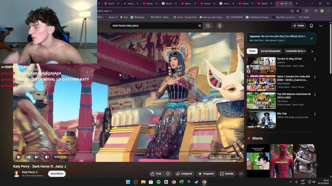The image size is (332, 186).
Task: Select the Todos filter chip
Action: [252, 51]
